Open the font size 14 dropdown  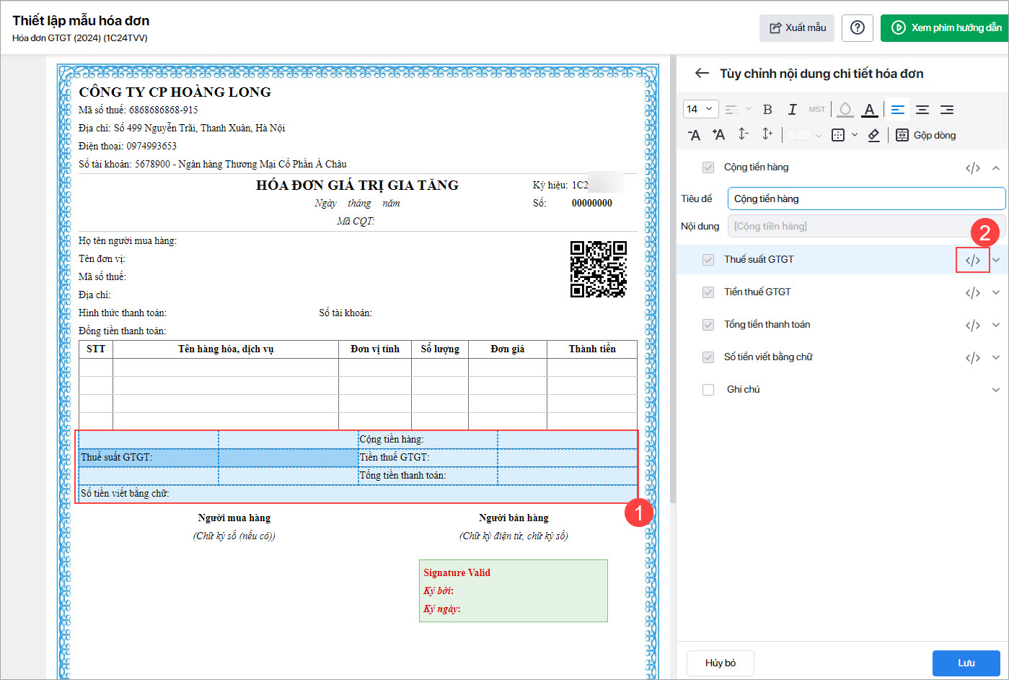point(700,109)
